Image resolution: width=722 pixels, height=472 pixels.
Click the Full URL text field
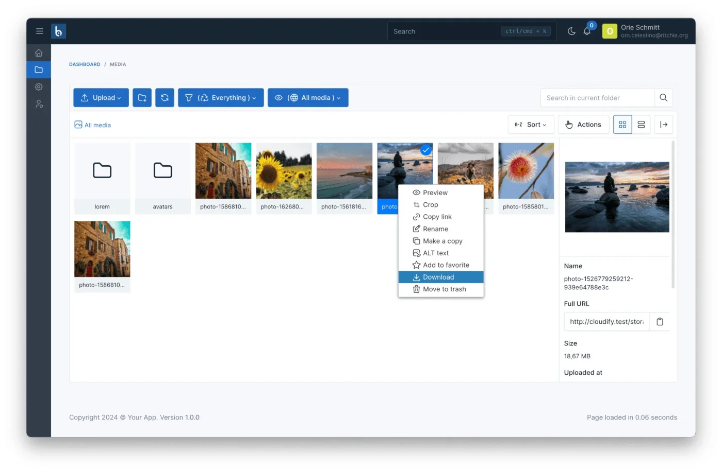[x=606, y=322]
